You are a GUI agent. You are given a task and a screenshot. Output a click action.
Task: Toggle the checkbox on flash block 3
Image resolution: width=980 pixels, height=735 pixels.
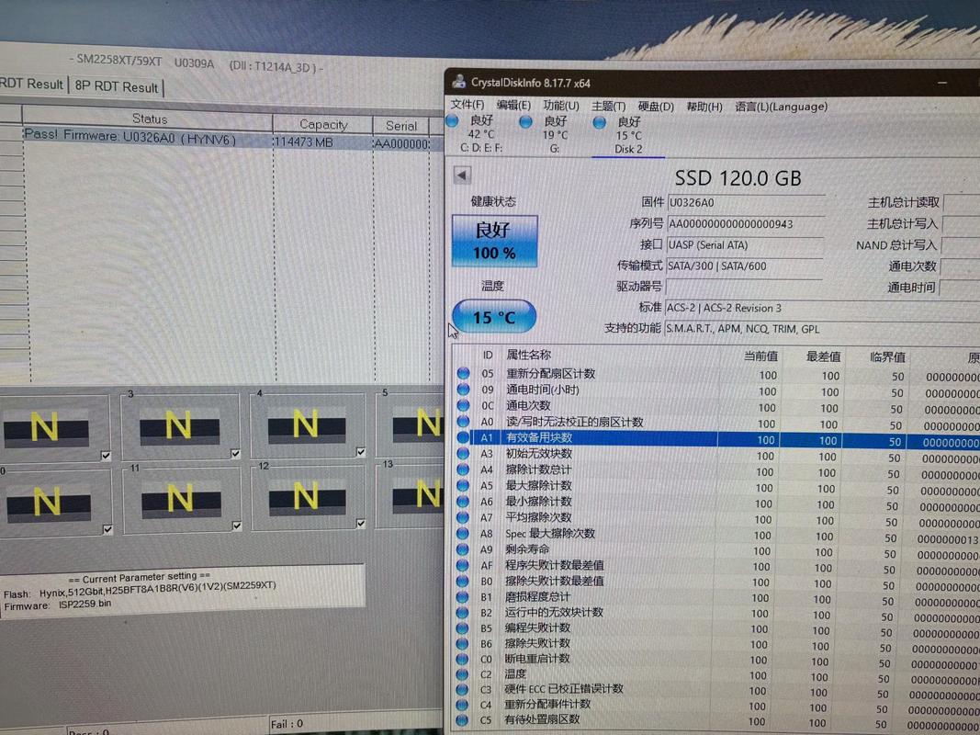(236, 453)
